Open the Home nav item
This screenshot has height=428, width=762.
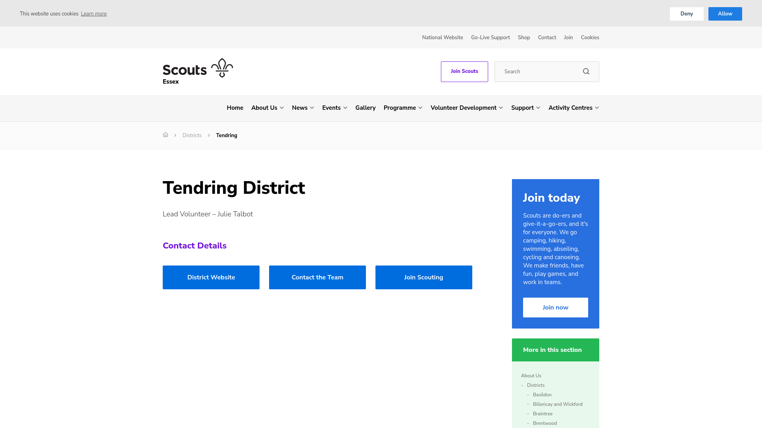[x=235, y=108]
